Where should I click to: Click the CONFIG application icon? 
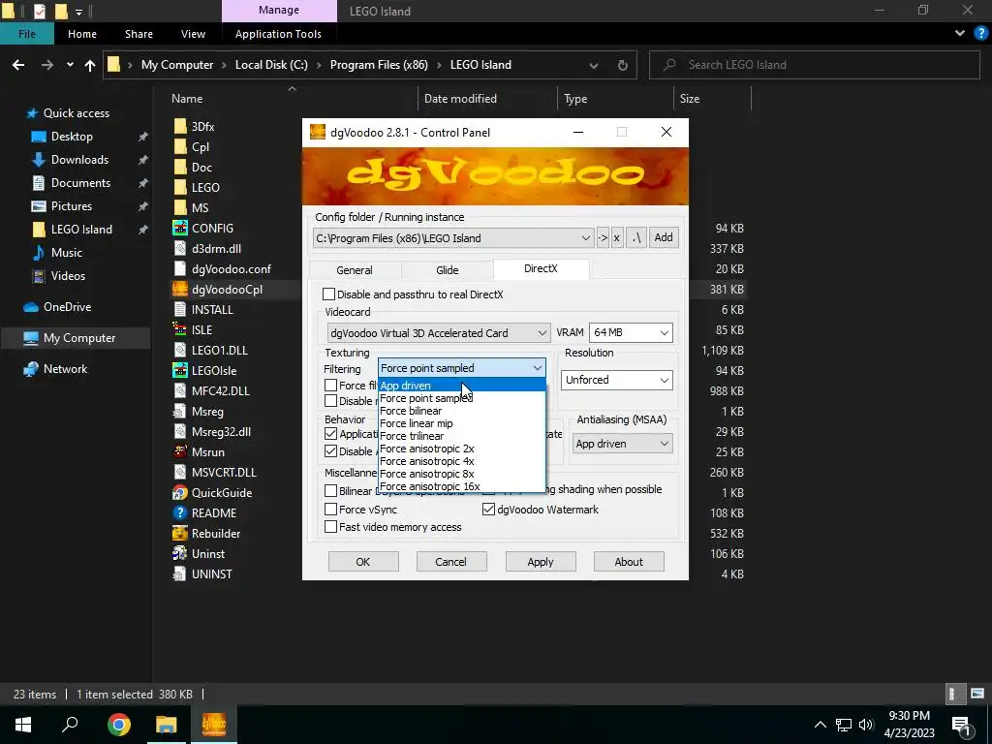pyautogui.click(x=180, y=228)
